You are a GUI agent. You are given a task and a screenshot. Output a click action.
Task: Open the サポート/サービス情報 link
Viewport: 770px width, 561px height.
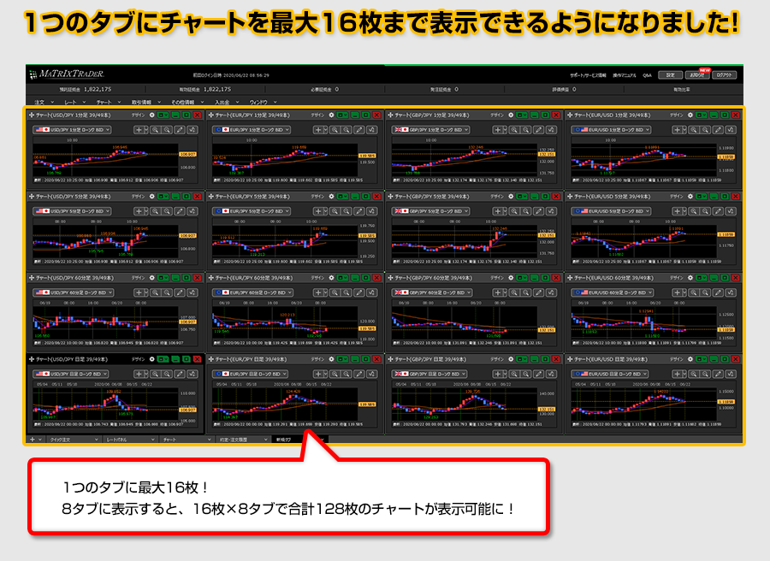point(588,75)
